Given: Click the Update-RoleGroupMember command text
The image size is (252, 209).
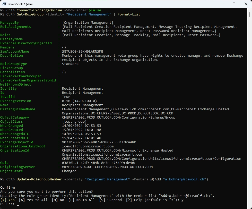Looking at the screenshot, I should click(x=39, y=179).
